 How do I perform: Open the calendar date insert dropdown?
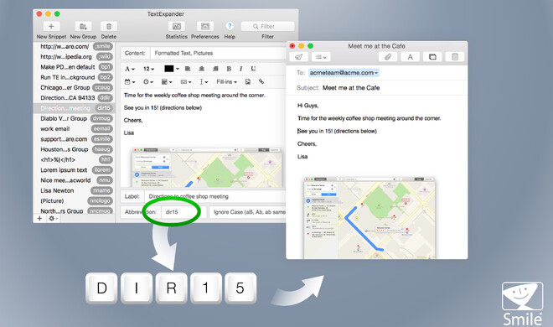(x=130, y=82)
